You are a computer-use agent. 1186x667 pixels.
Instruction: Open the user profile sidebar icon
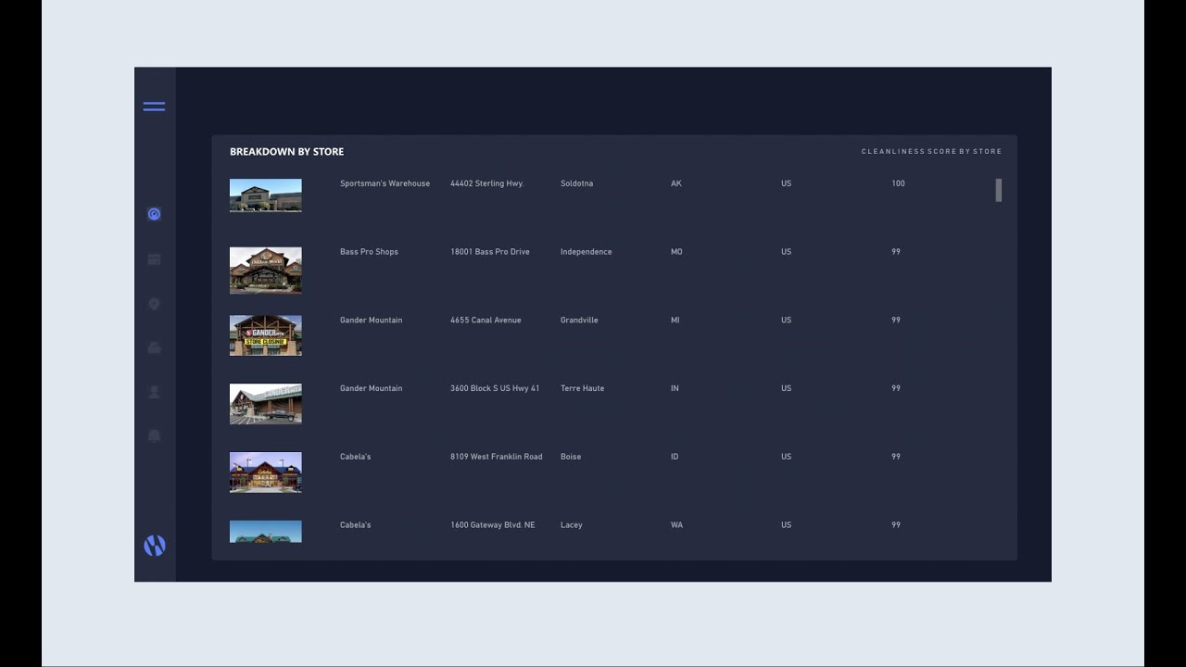[154, 392]
